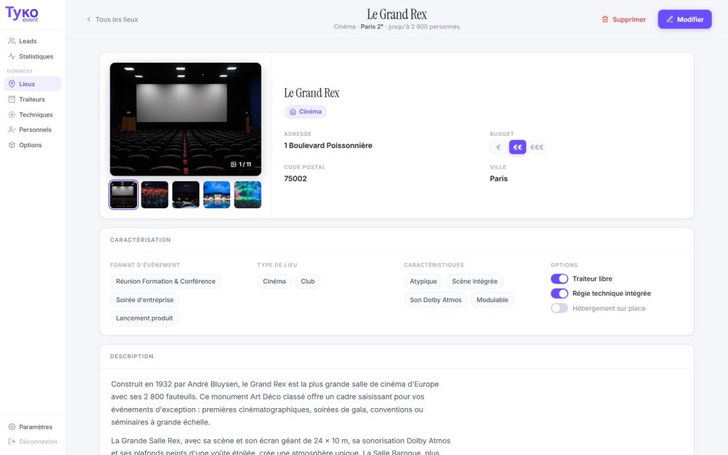Click the Soirée d'entreprise tag
The width and height of the screenshot is (728, 455).
[x=145, y=300]
